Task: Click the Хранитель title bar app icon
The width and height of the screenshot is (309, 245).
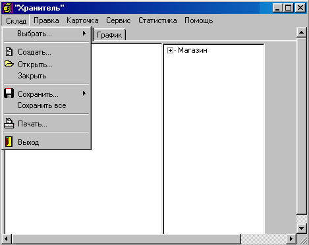Action: click(x=7, y=8)
